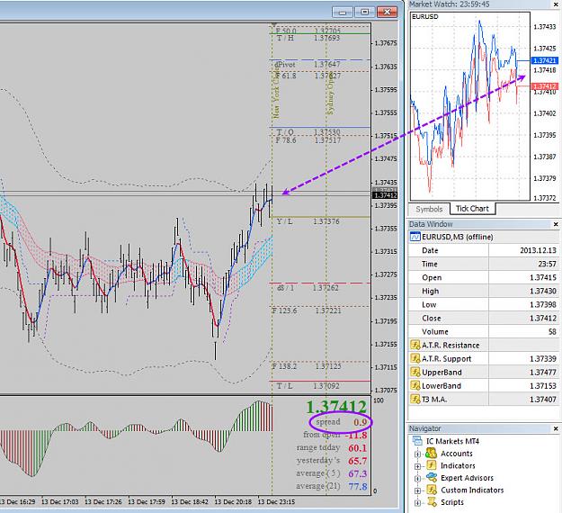Select the Tick Chart tab
The height and width of the screenshot is (513, 562).
tap(472, 209)
